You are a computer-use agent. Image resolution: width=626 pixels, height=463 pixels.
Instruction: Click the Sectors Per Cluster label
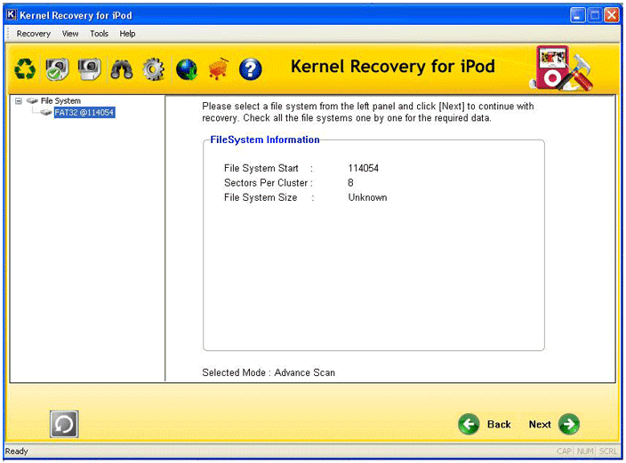266,183
